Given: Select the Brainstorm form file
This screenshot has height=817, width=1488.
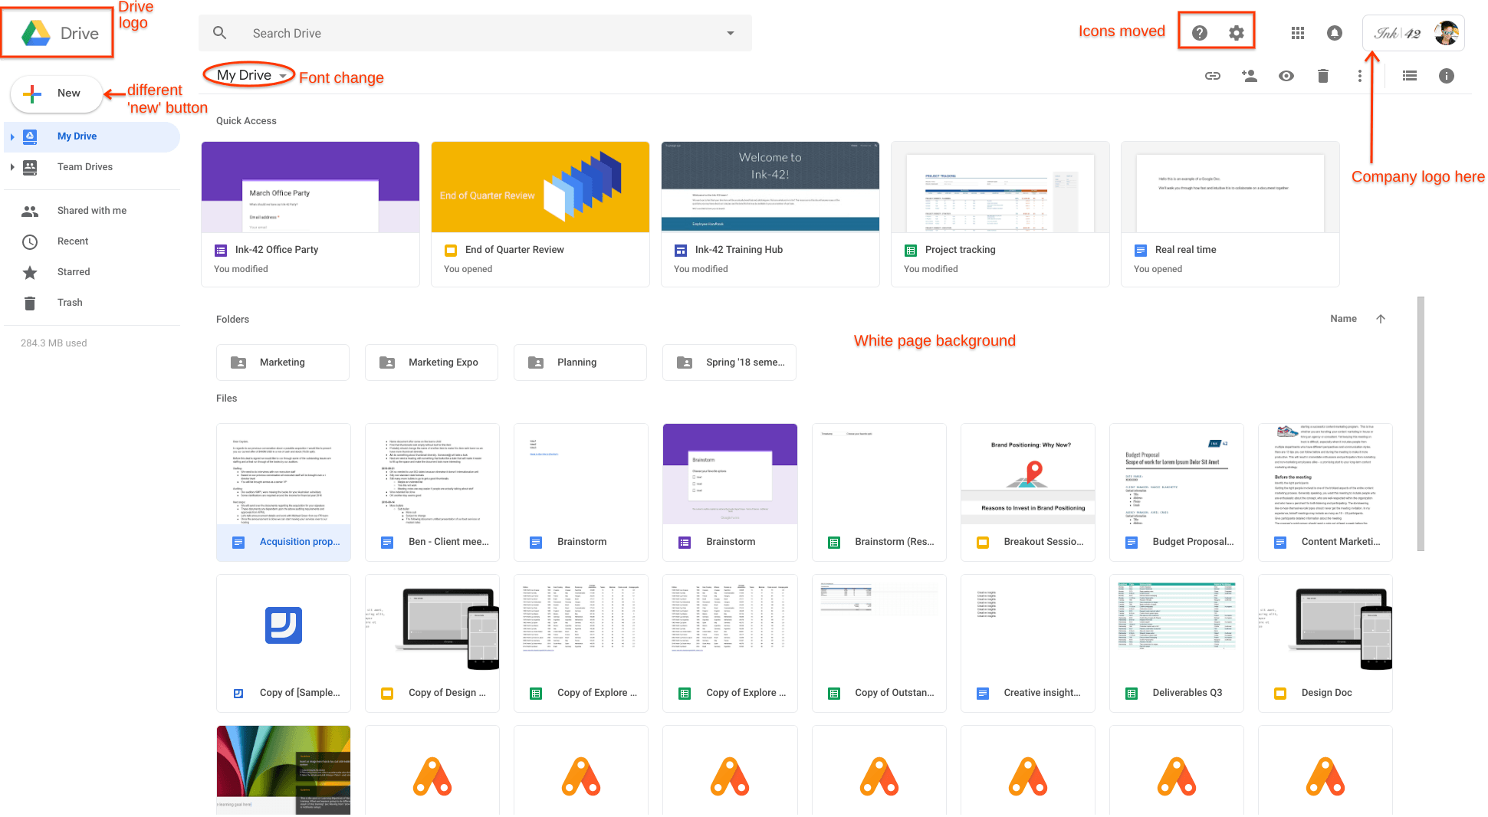Looking at the screenshot, I should coord(730,492).
